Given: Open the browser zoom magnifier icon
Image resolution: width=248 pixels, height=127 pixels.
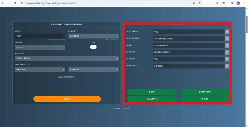Looking at the screenshot, I should 194,3.
